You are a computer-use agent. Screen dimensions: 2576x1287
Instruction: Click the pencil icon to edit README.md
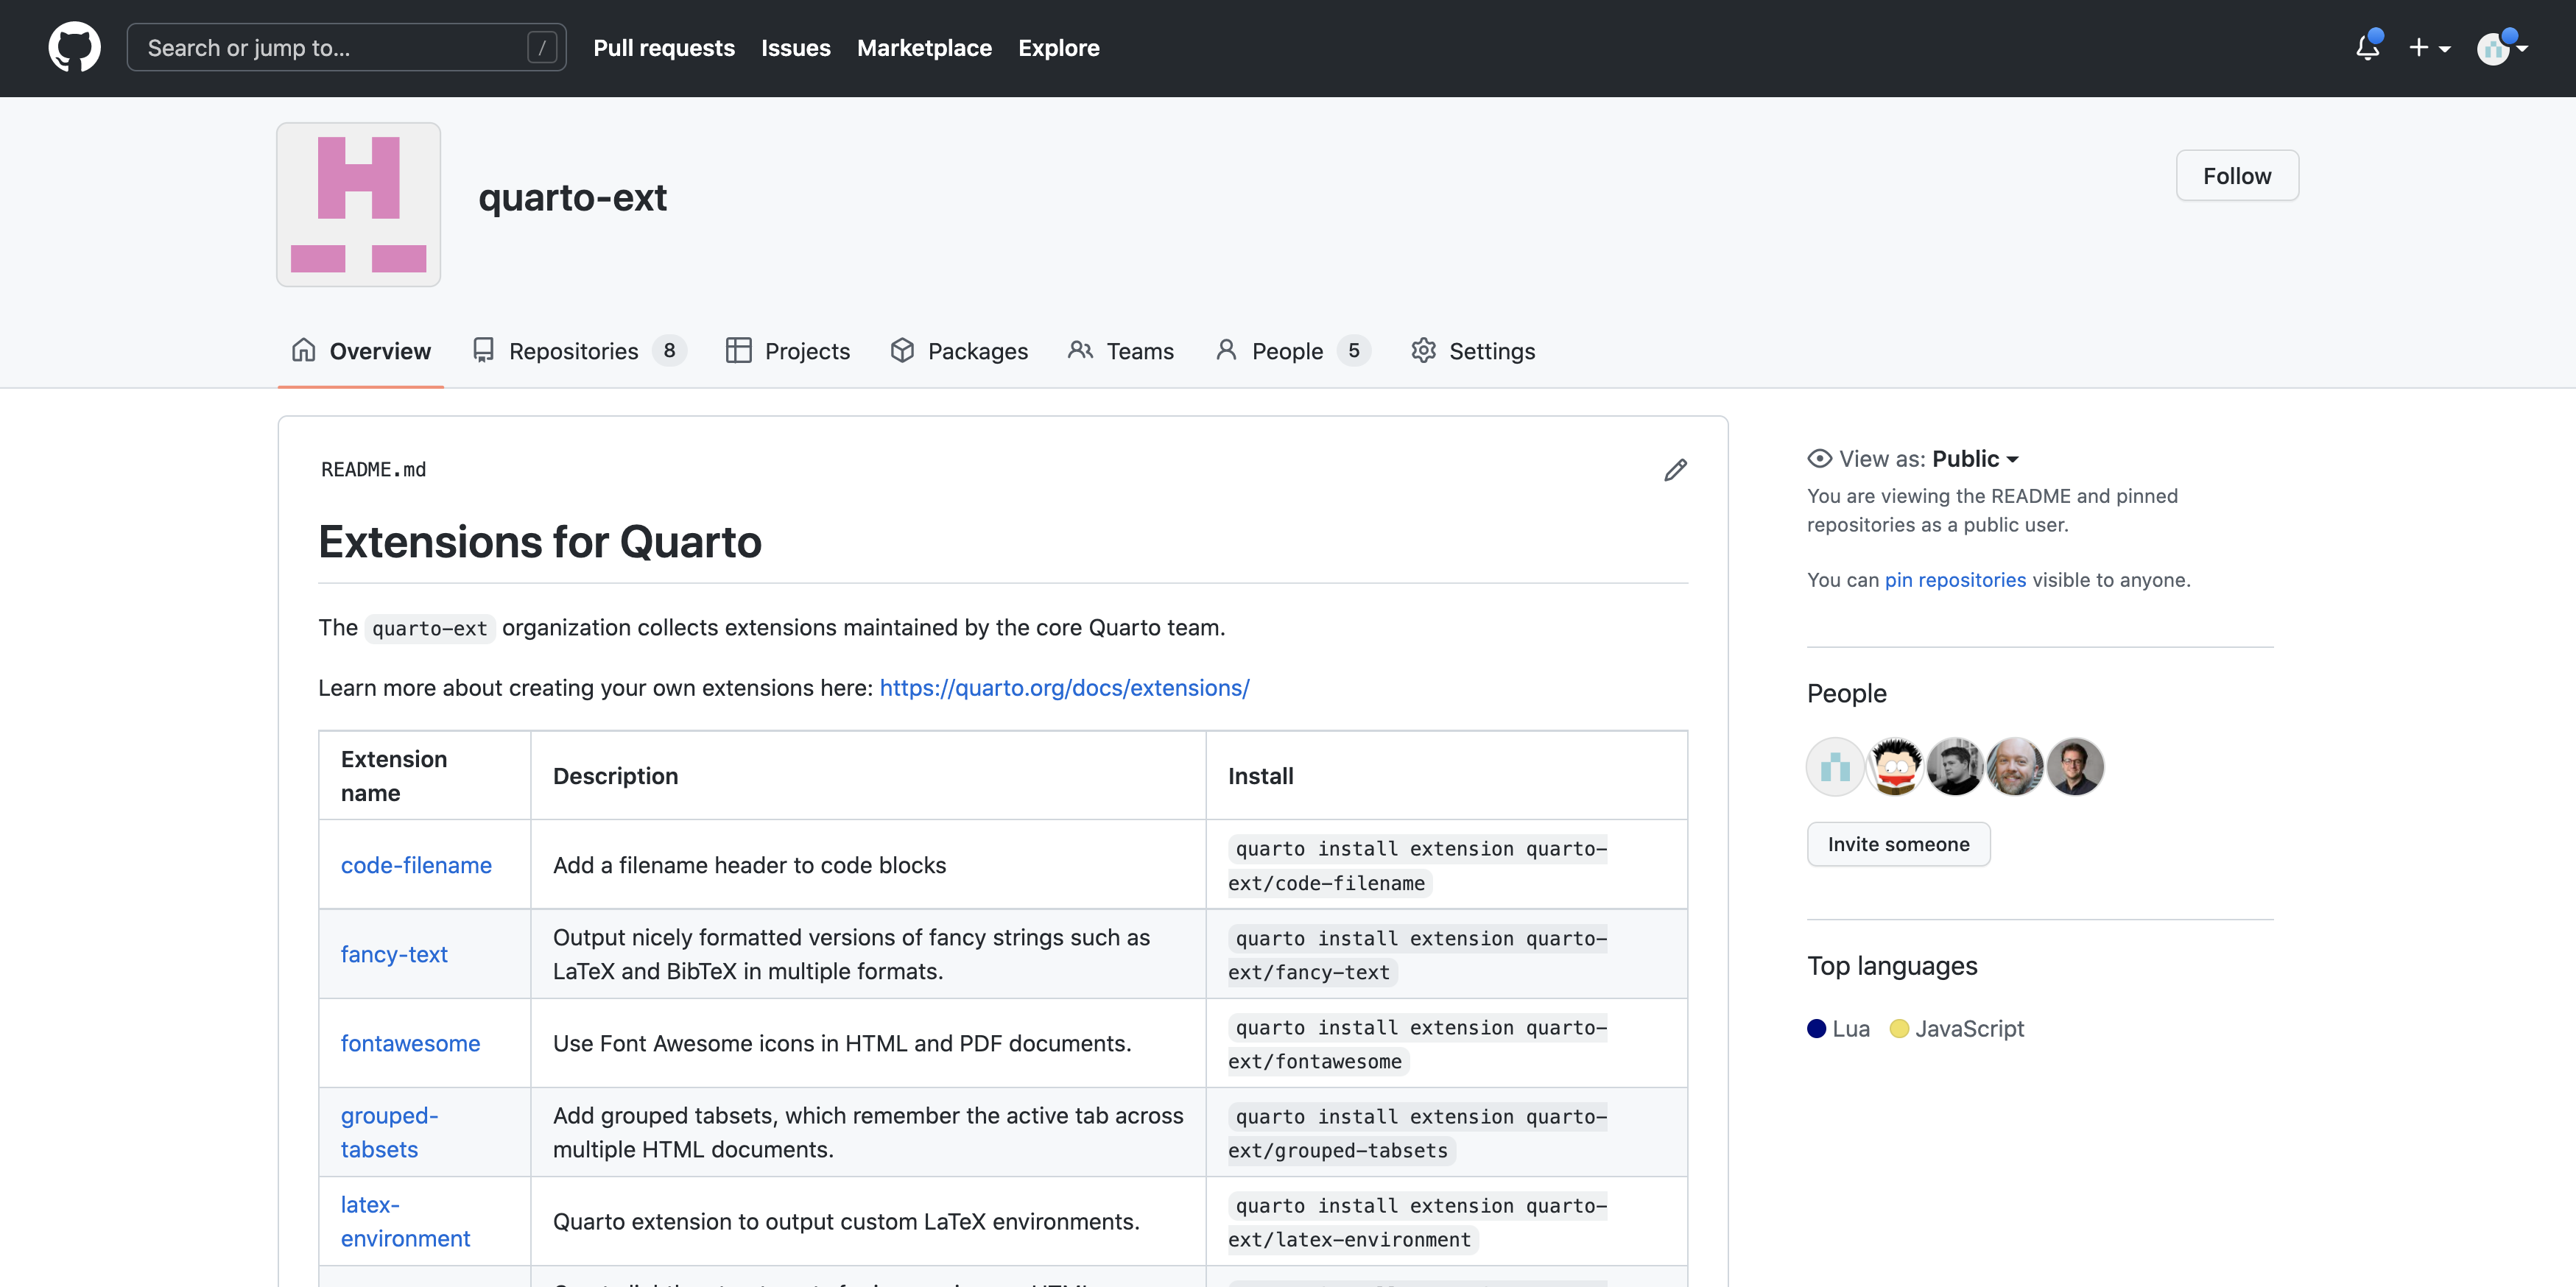click(1676, 469)
